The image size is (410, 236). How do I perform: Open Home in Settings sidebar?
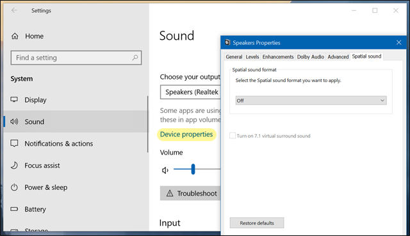point(34,36)
